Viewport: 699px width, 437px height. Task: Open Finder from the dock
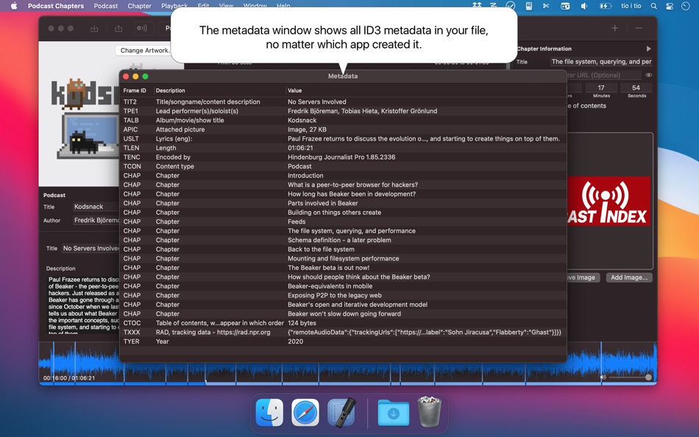coord(269,413)
